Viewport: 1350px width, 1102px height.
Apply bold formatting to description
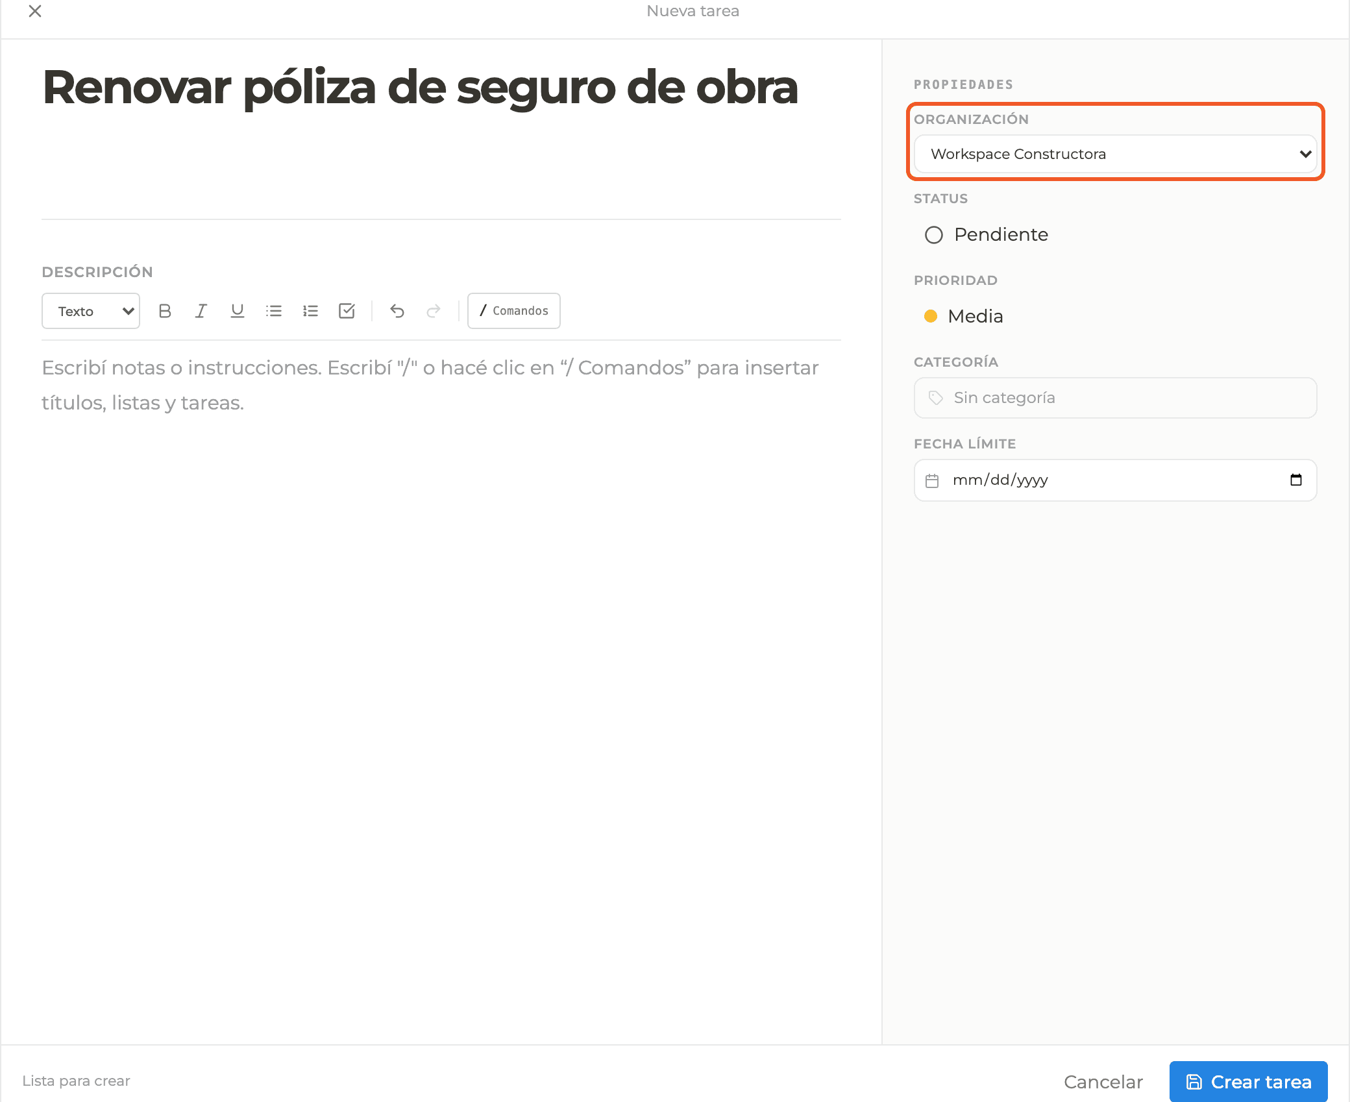tap(165, 311)
